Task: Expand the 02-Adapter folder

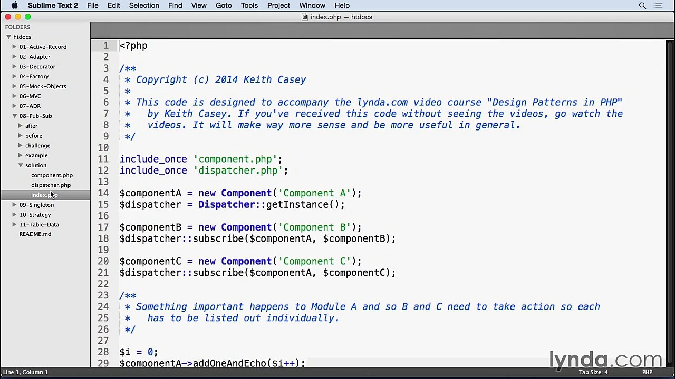Action: pyautogui.click(x=15, y=57)
